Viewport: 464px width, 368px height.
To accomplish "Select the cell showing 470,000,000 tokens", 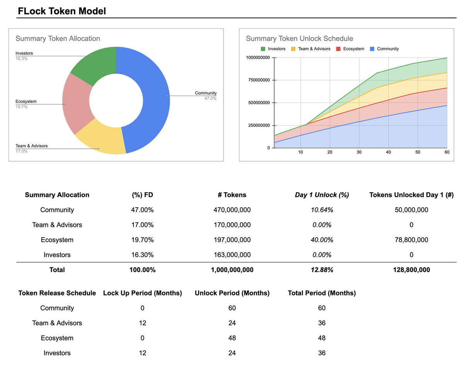I will (x=232, y=210).
